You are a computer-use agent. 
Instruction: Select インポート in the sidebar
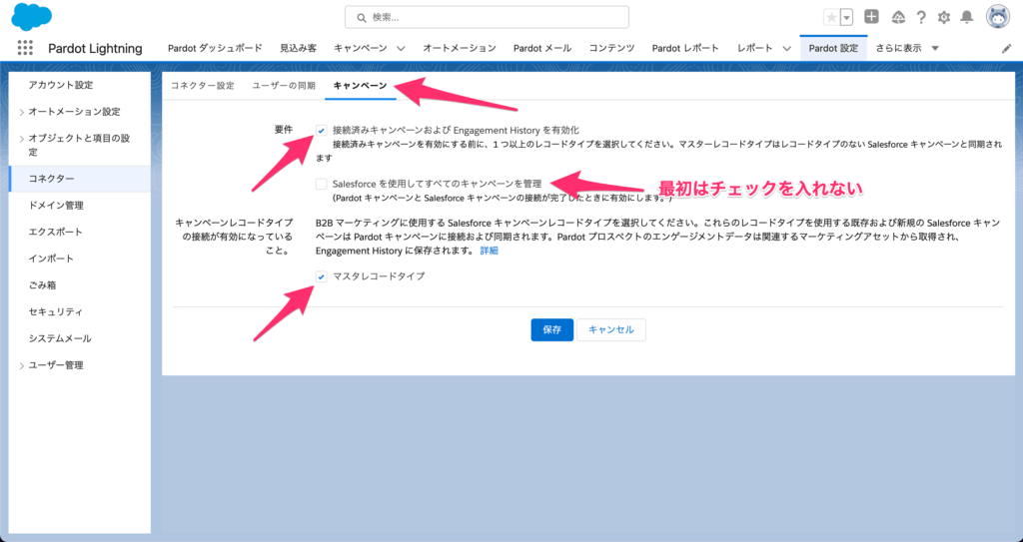coord(51,259)
